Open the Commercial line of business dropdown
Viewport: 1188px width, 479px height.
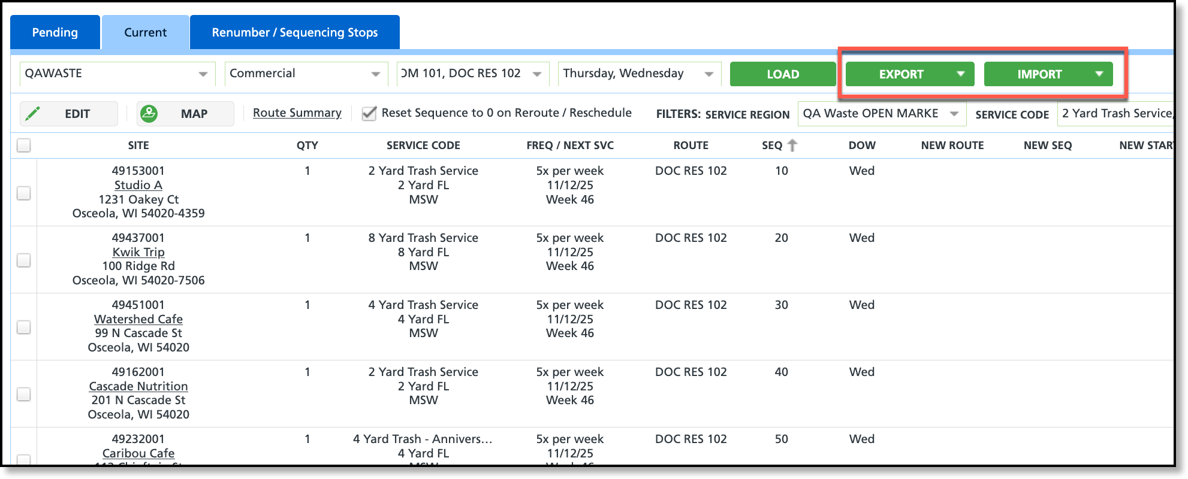[305, 74]
